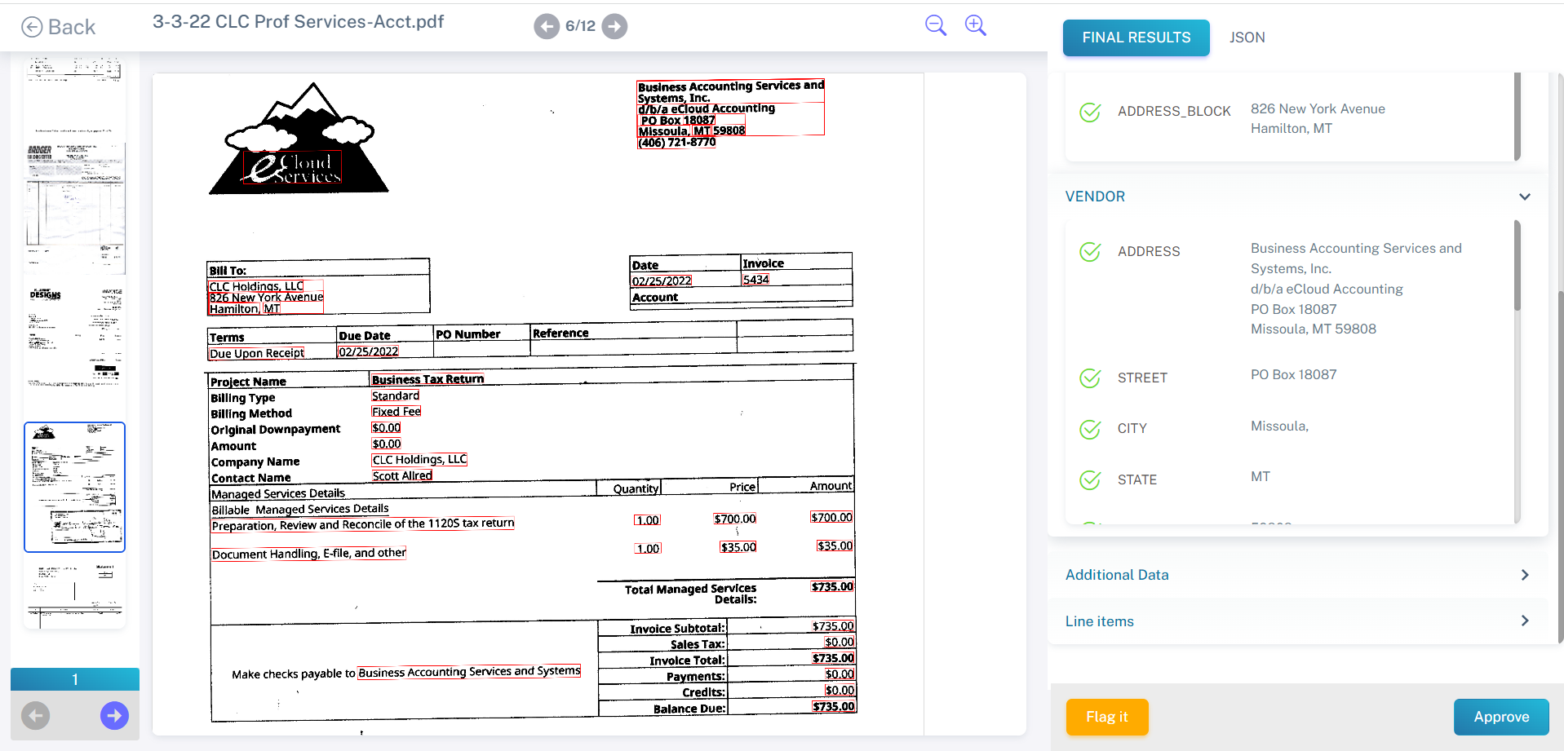Click the Back link text
This screenshot has width=1564, height=751.
pos(72,27)
